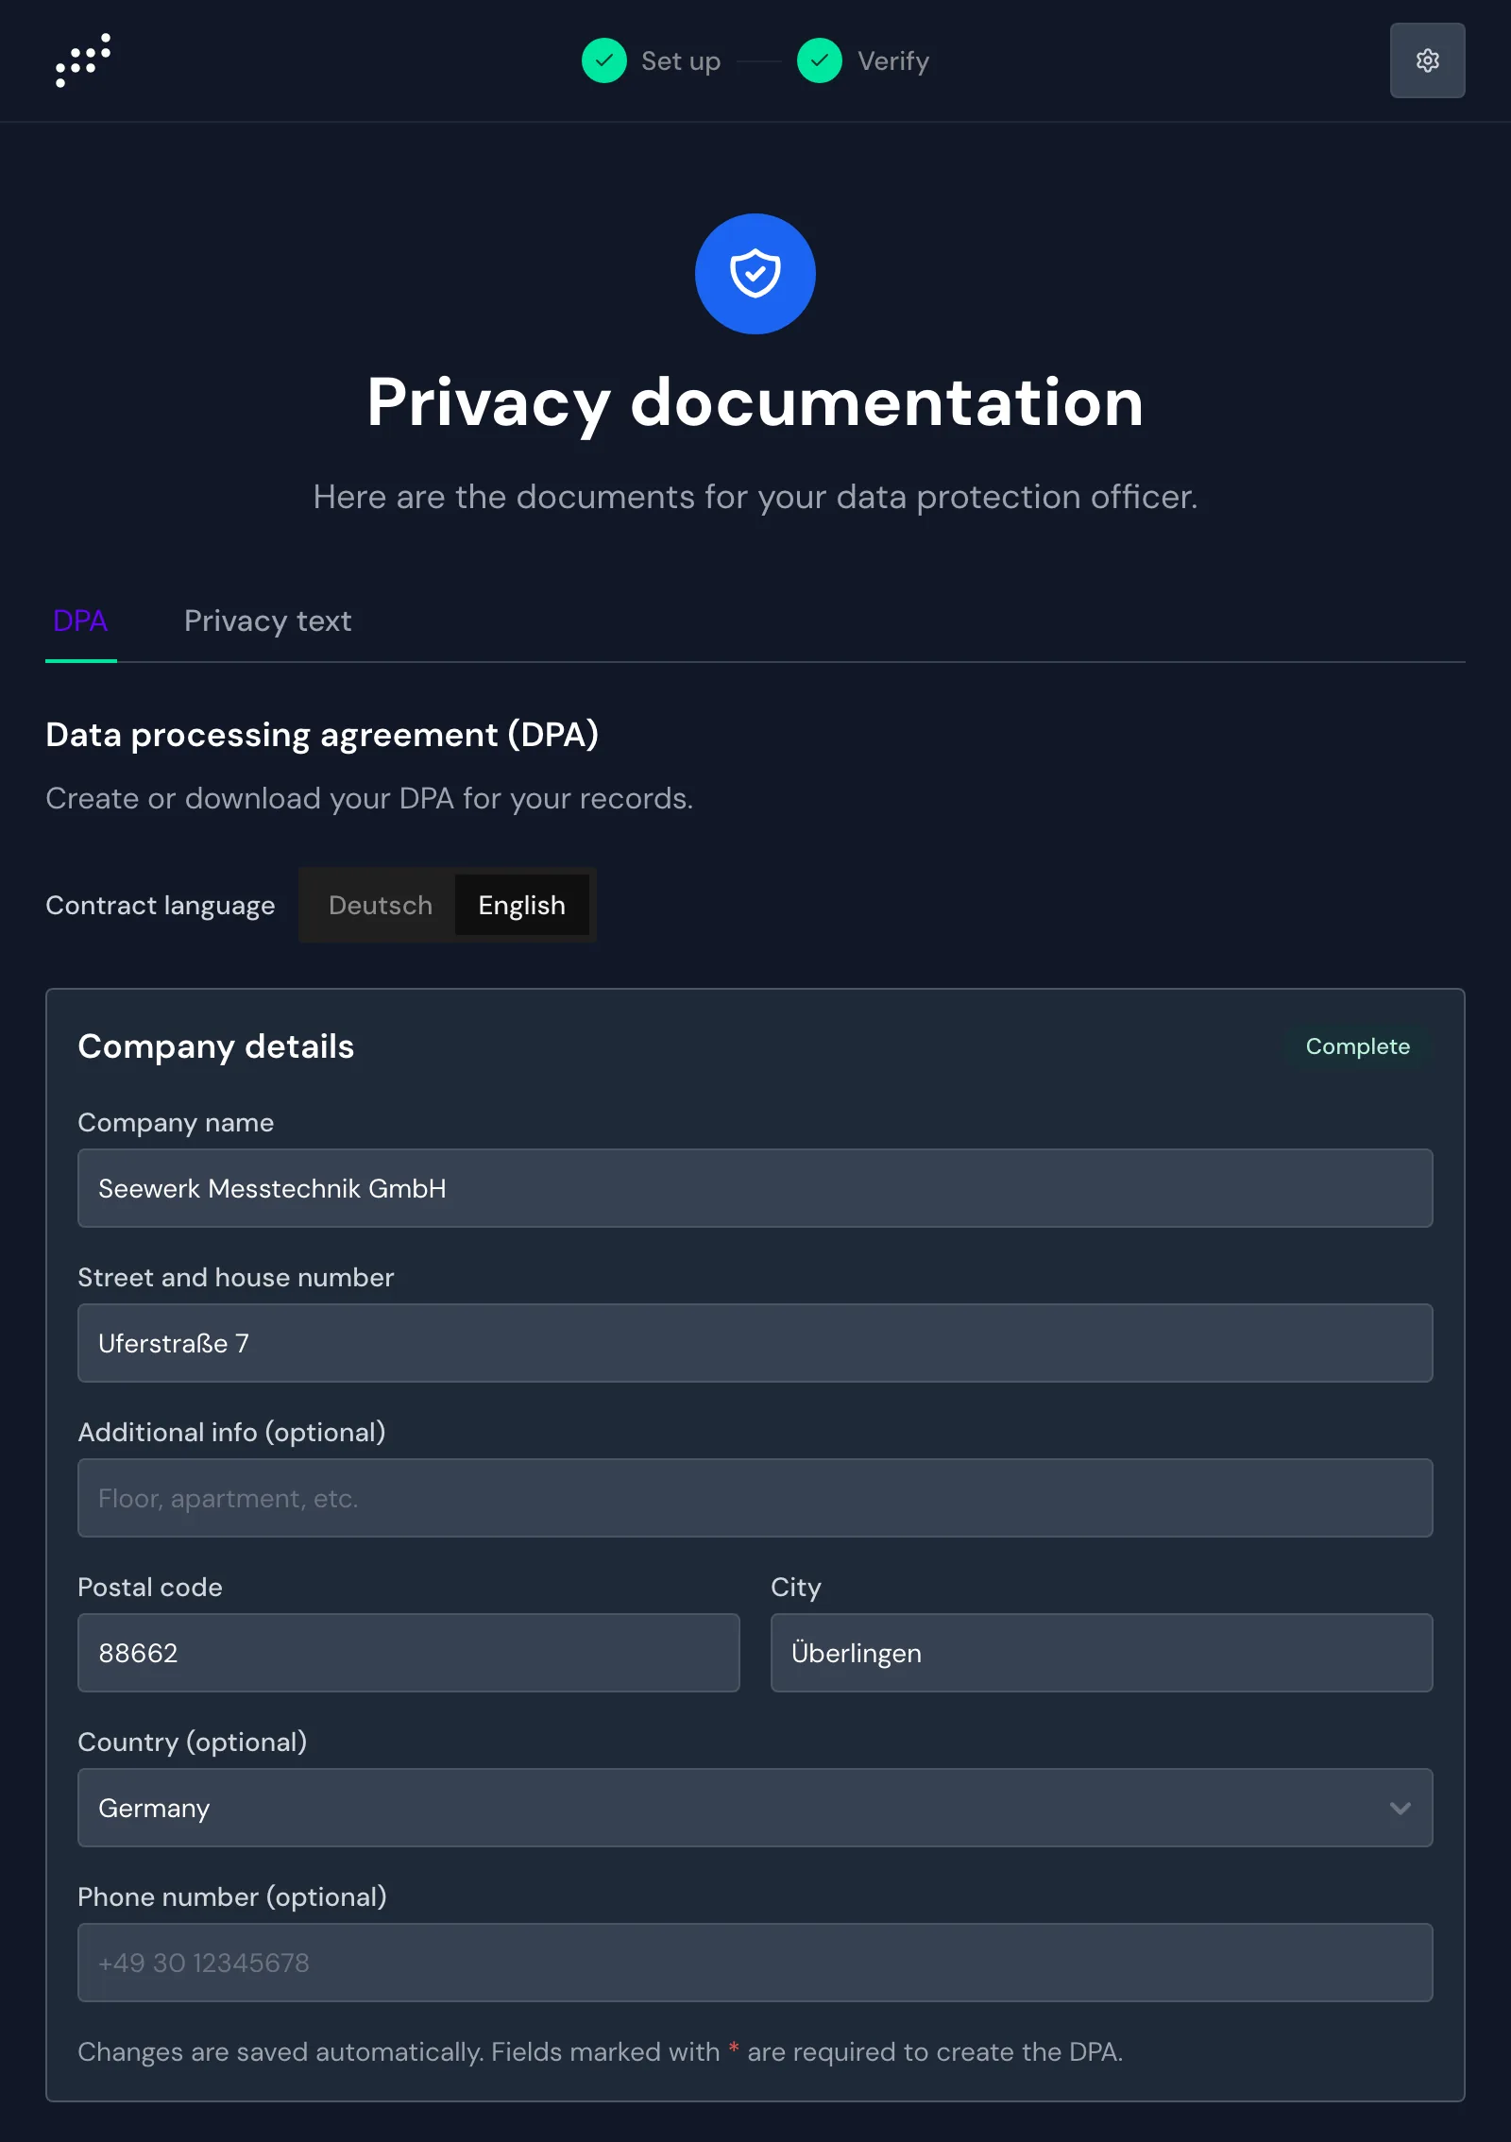The image size is (1511, 2142).
Task: Click into the Company name field
Action: [x=755, y=1188]
